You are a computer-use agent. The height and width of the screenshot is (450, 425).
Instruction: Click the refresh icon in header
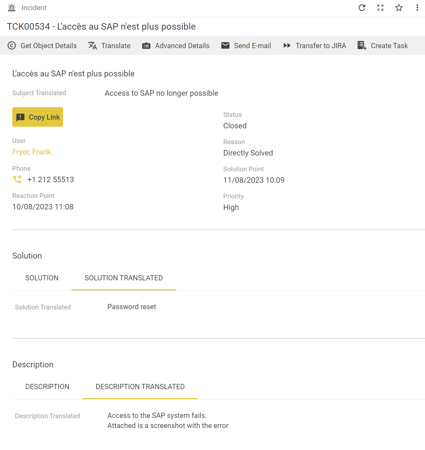pyautogui.click(x=362, y=8)
